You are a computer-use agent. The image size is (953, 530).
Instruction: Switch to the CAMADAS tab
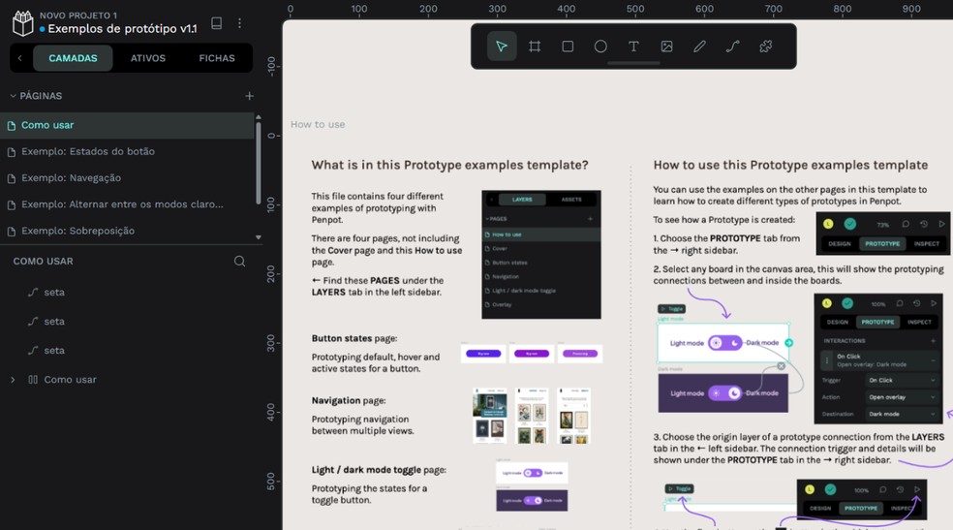pos(73,58)
